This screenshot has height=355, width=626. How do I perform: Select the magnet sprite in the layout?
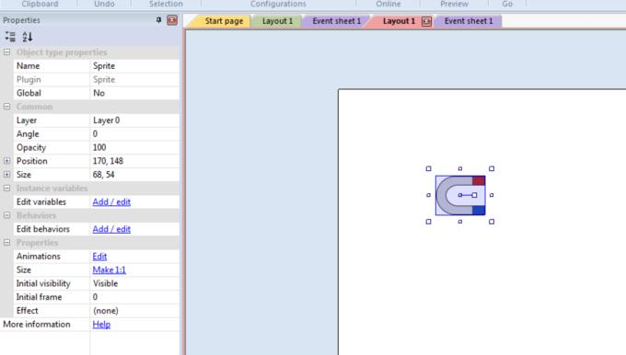[460, 196]
